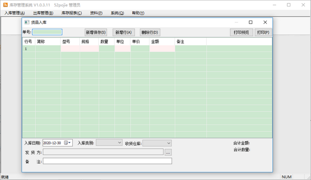The height and width of the screenshot is (180, 311).
Task: Select the 简称 column header
Action: tap(48, 41)
